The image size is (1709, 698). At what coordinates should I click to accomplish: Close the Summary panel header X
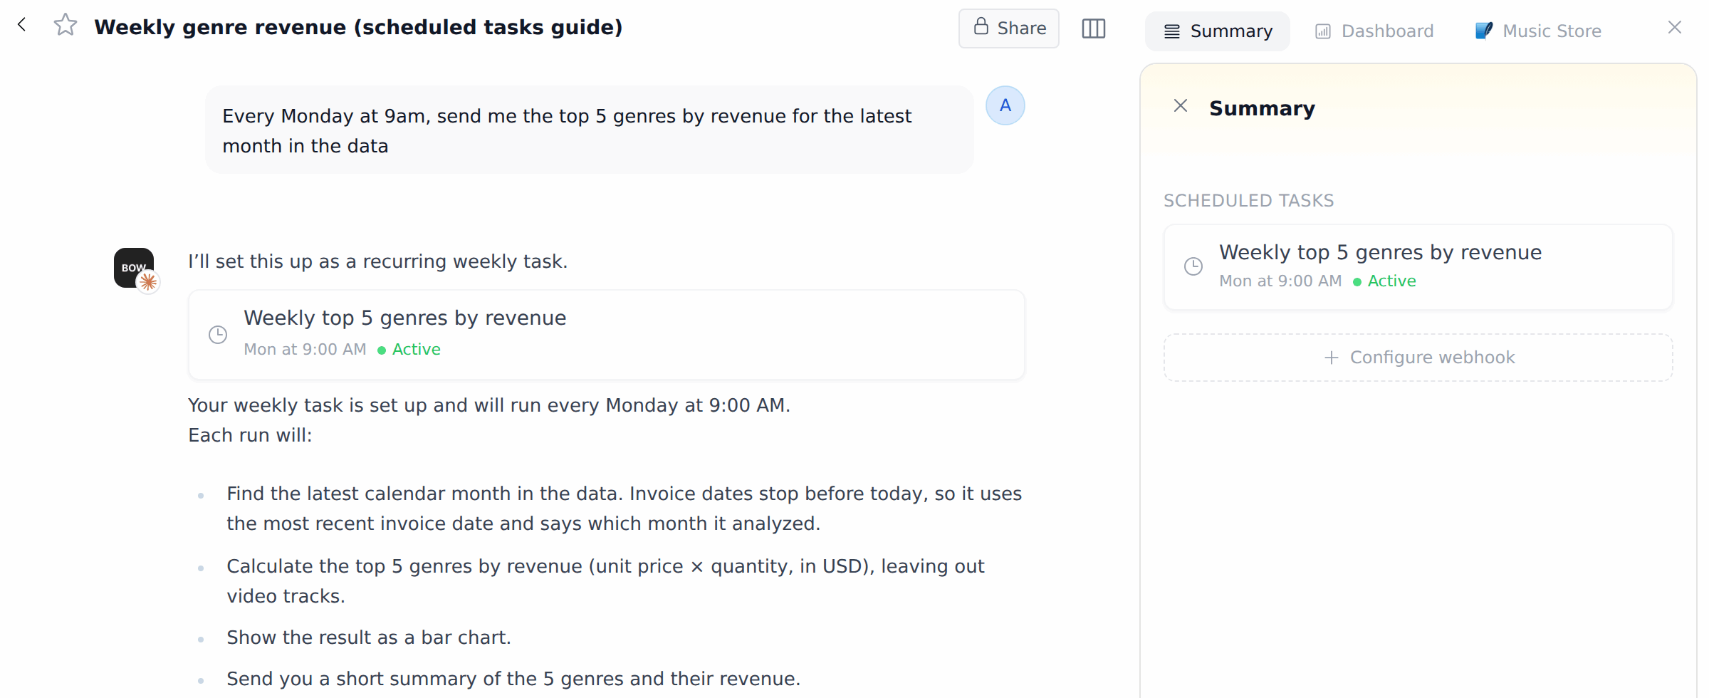click(x=1180, y=106)
